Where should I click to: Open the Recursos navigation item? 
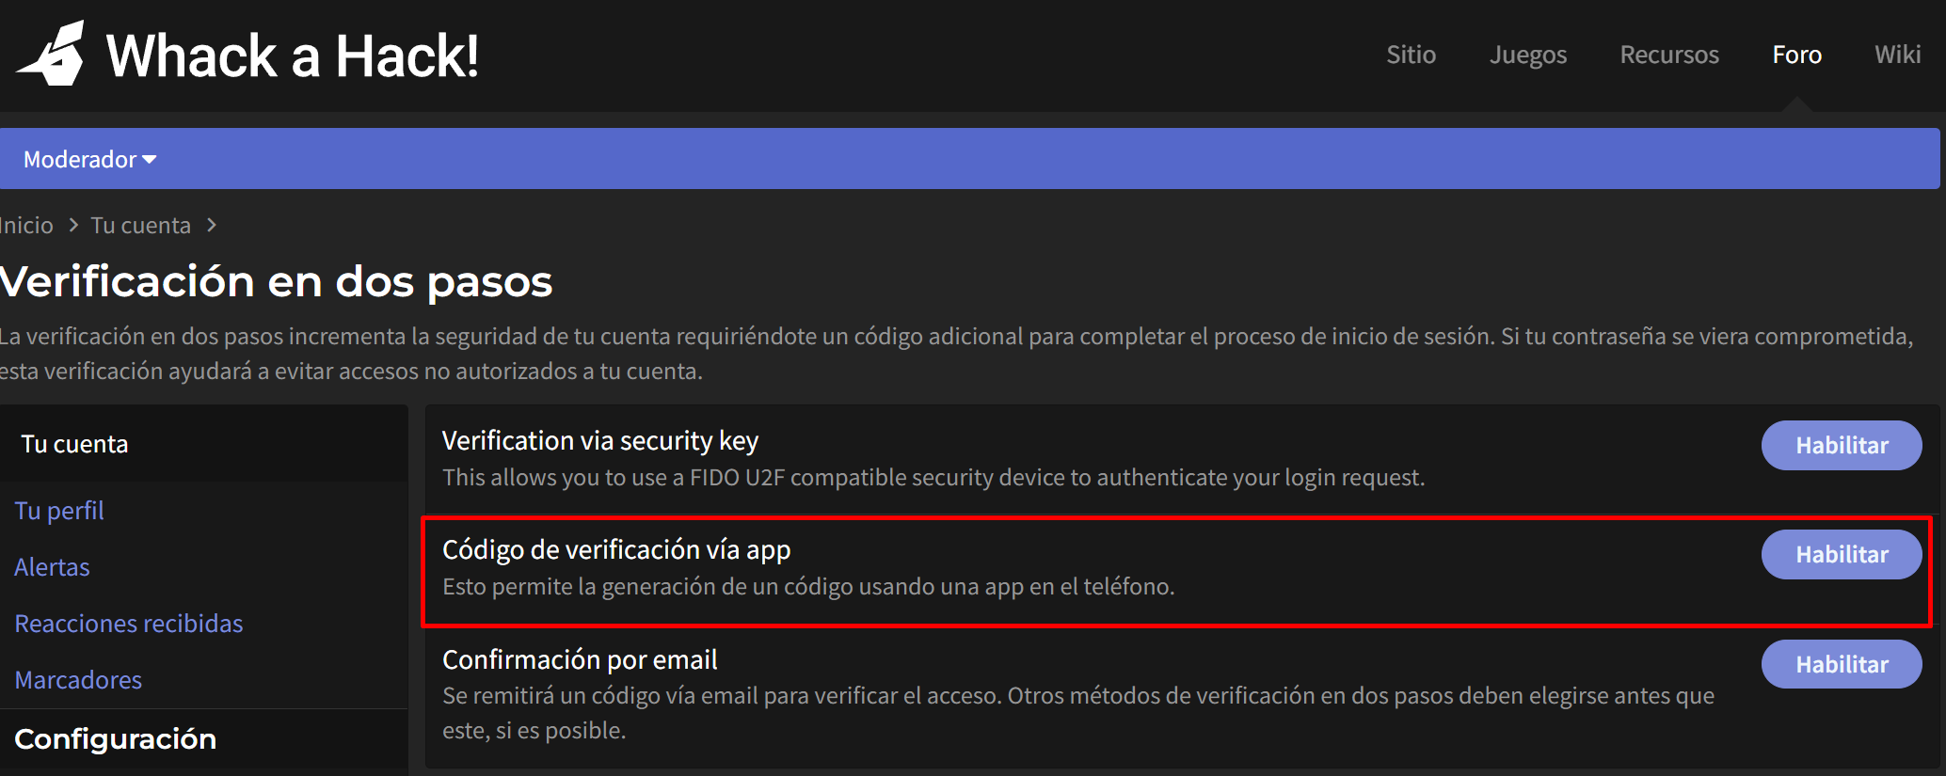[x=1668, y=55]
